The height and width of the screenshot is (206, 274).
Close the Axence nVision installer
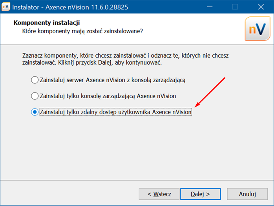(x=261, y=7)
